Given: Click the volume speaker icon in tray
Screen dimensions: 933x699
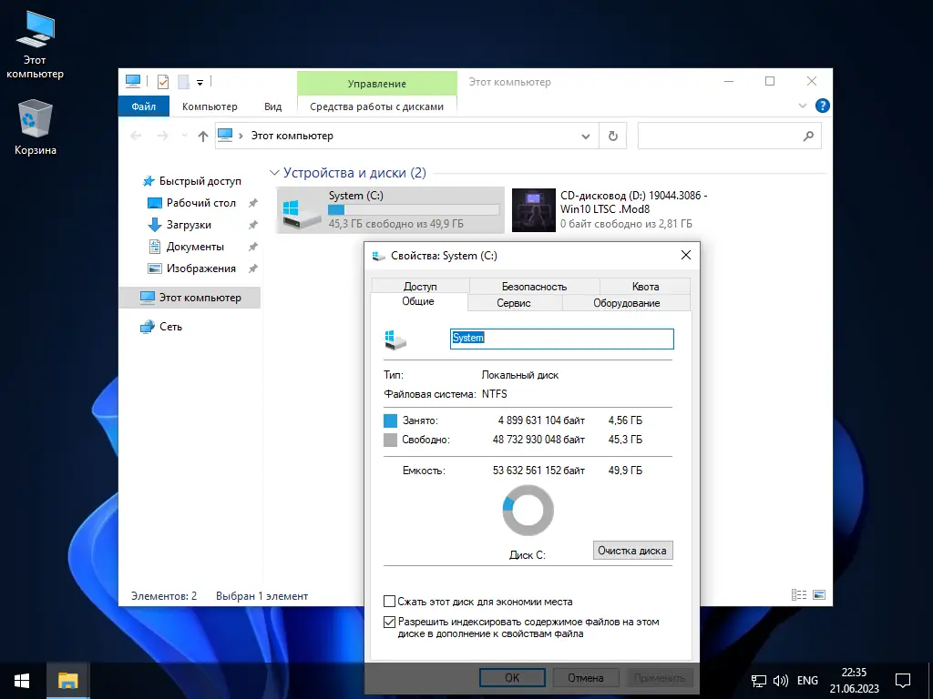Looking at the screenshot, I should [x=781, y=681].
